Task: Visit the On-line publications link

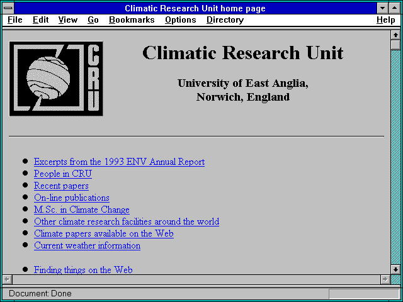Action: (x=71, y=198)
